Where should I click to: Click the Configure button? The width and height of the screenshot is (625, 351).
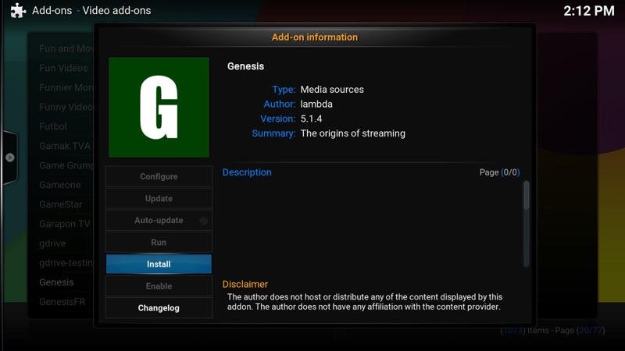pyautogui.click(x=159, y=176)
